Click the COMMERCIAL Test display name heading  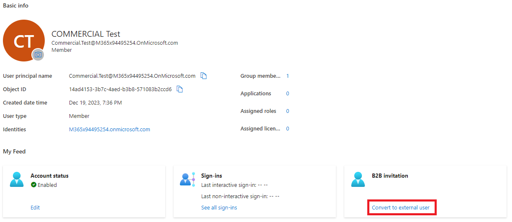[85, 34]
